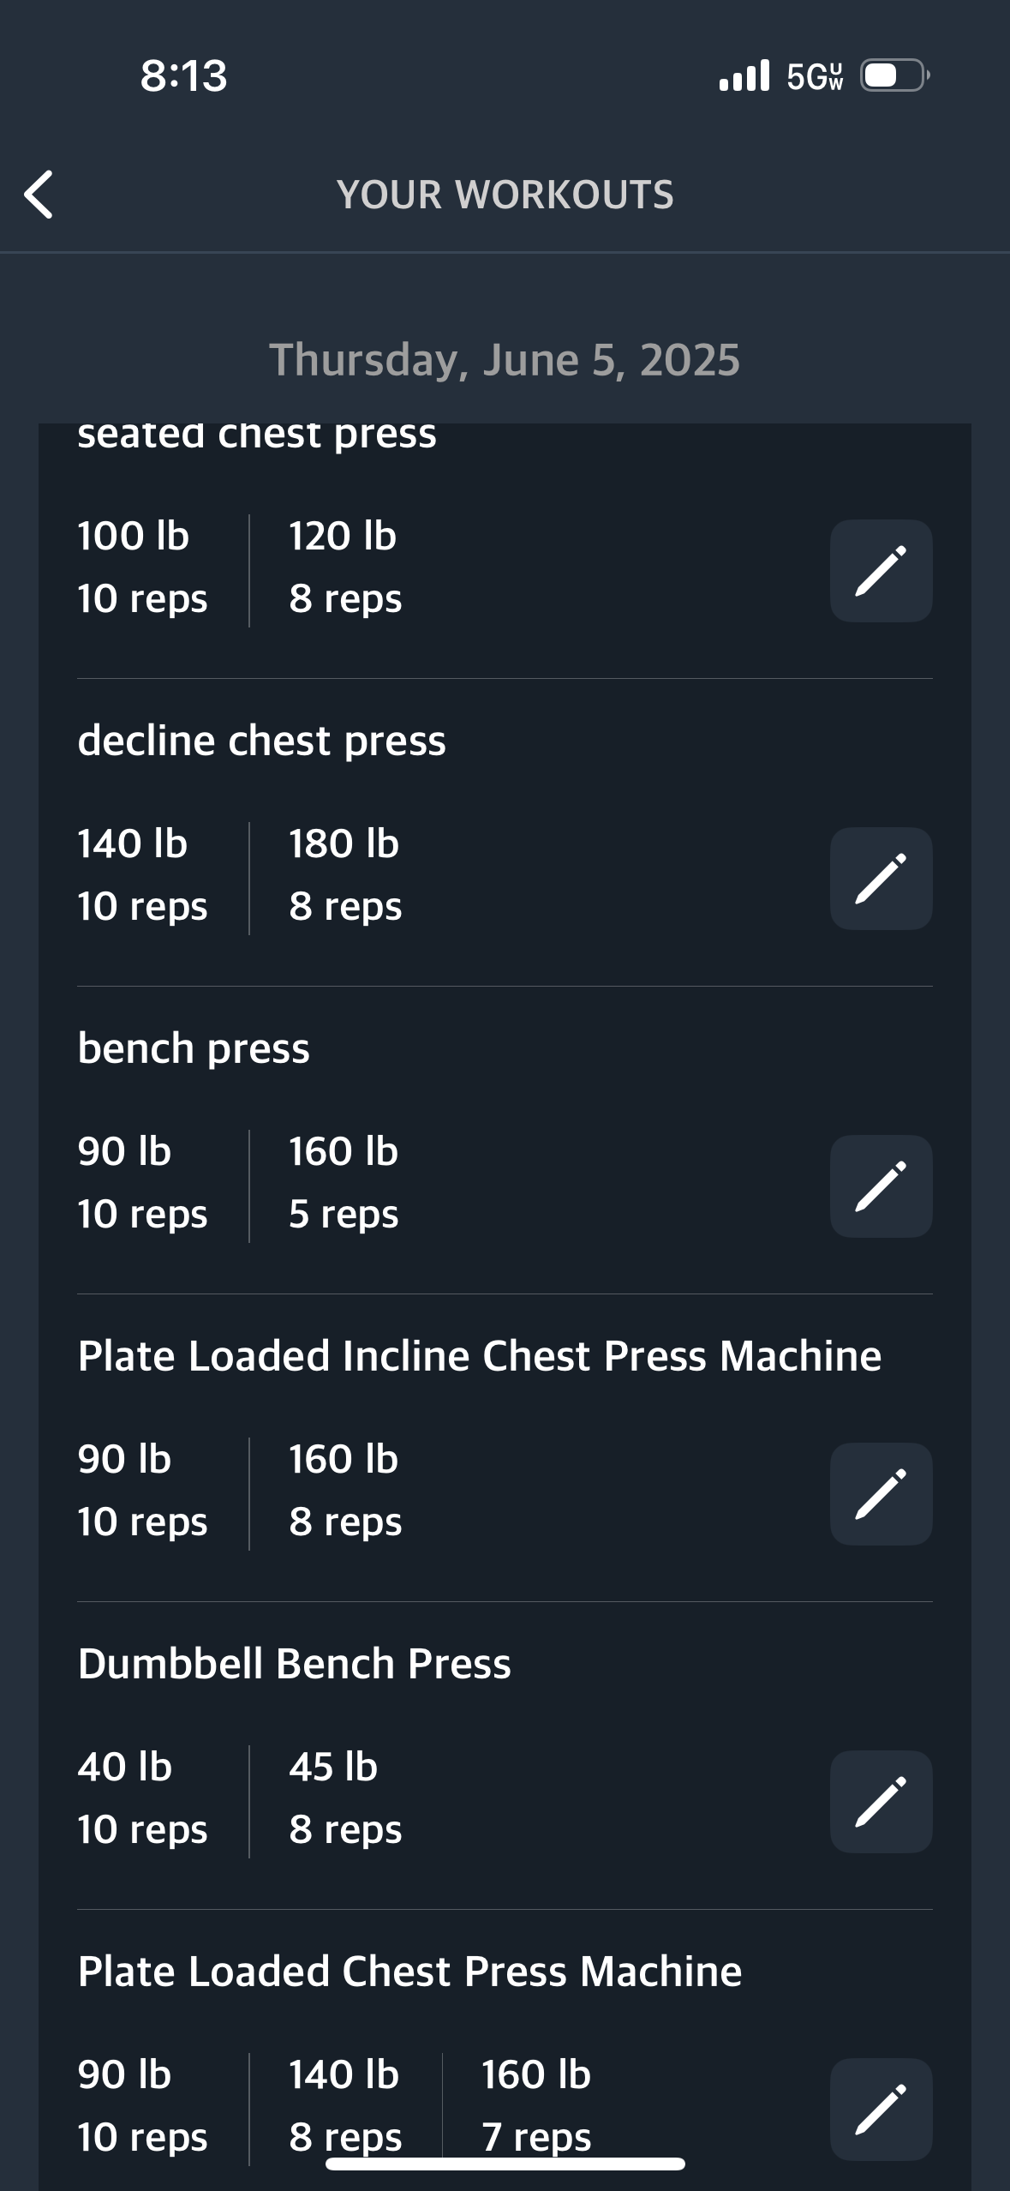Tap the battery status icon

pos(894,76)
